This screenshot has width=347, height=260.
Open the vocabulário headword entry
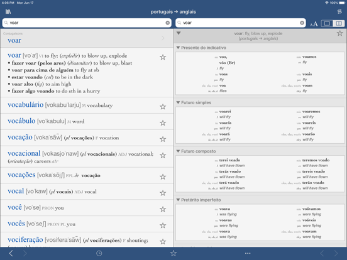(x=25, y=105)
